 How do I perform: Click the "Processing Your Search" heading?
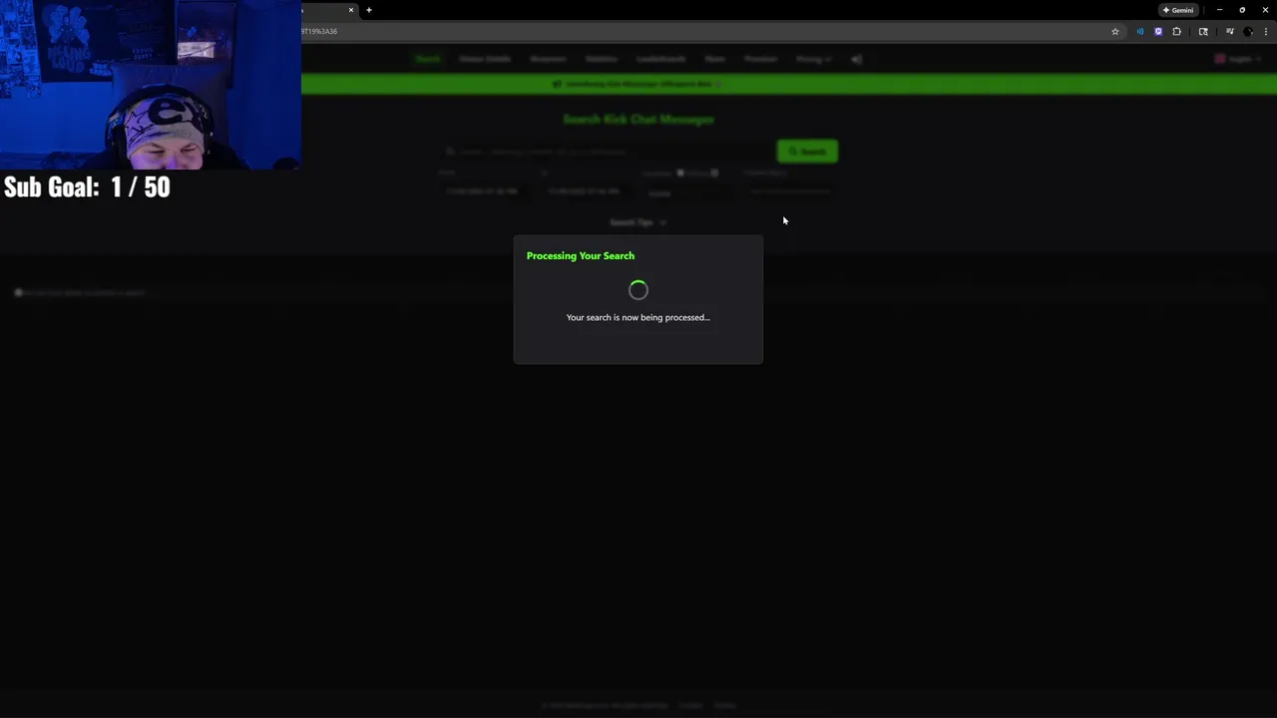[x=581, y=256]
